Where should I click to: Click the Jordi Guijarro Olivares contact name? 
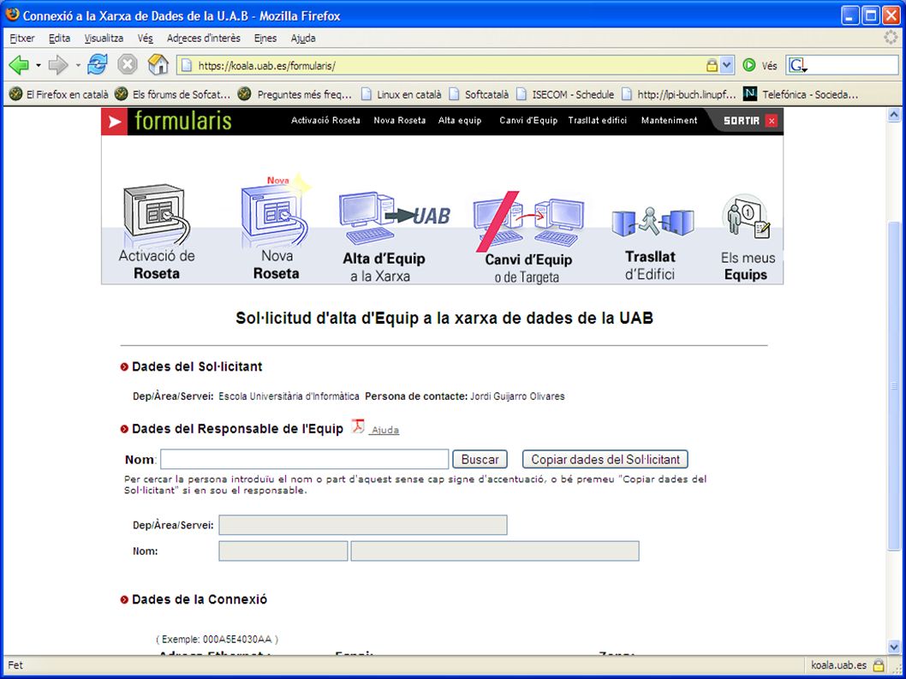pyautogui.click(x=517, y=396)
